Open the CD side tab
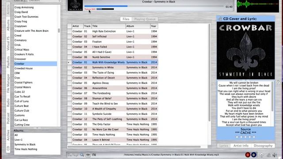This screenshot has height=159, width=283. tap(8, 148)
